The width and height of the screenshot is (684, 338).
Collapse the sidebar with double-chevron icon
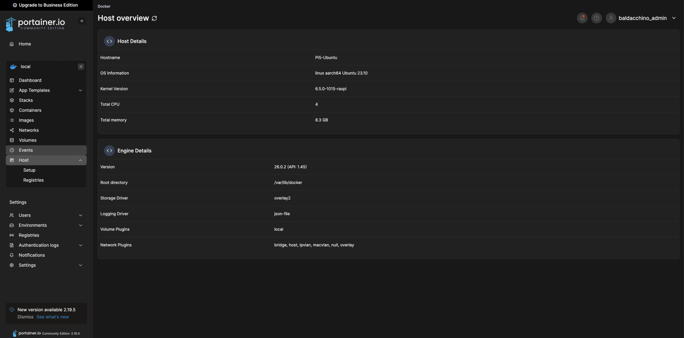(x=82, y=21)
